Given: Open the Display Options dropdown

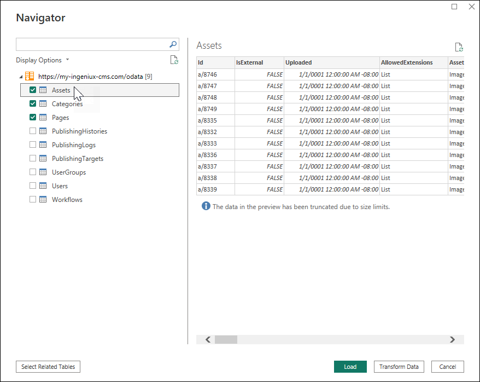Looking at the screenshot, I should click(43, 60).
